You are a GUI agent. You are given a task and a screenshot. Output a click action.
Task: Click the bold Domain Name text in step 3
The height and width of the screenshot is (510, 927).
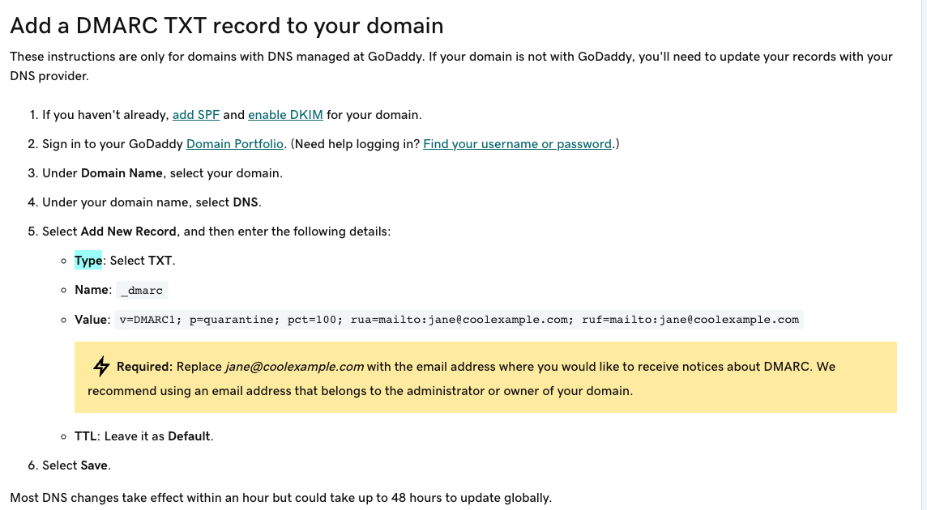pos(122,173)
